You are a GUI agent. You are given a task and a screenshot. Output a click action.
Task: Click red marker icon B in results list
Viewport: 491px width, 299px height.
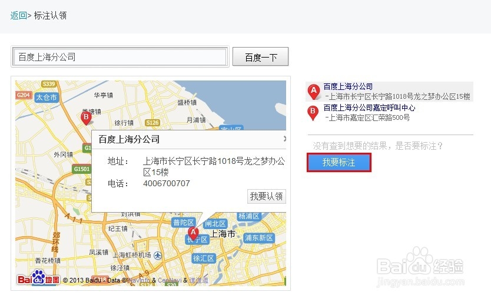pos(313,113)
